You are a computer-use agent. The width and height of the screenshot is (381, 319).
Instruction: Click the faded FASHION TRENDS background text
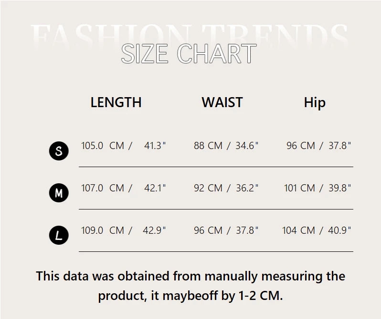pyautogui.click(x=189, y=35)
